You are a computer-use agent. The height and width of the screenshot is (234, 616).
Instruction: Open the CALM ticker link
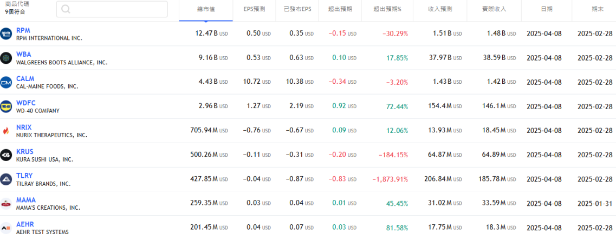click(25, 79)
